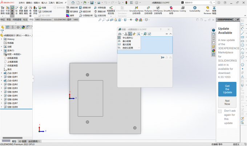Open 自定义距离 custom distance submenu

tap(128, 48)
